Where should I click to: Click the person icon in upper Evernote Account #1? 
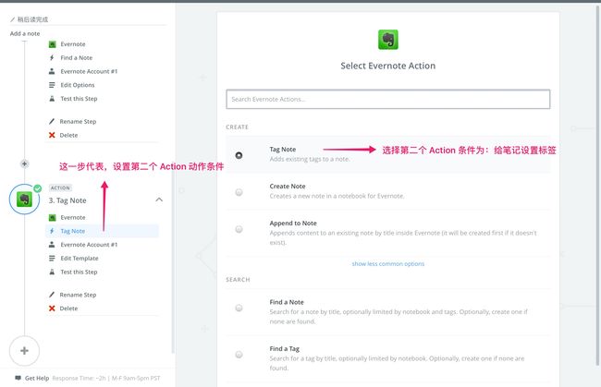pyautogui.click(x=52, y=71)
